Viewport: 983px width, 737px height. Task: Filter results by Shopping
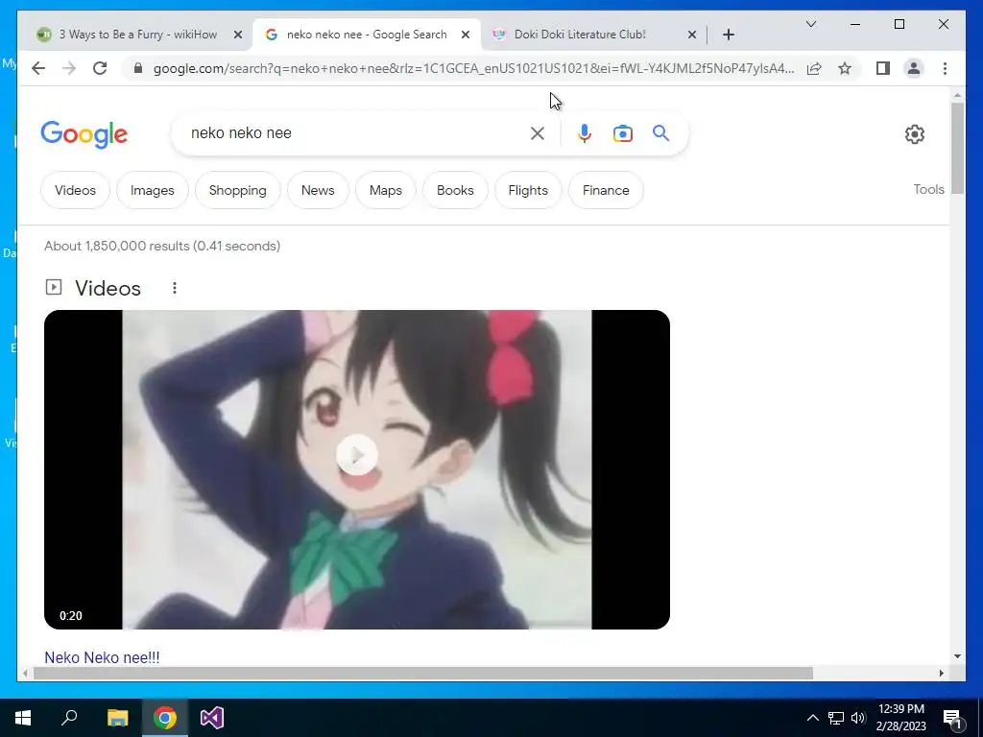238,190
